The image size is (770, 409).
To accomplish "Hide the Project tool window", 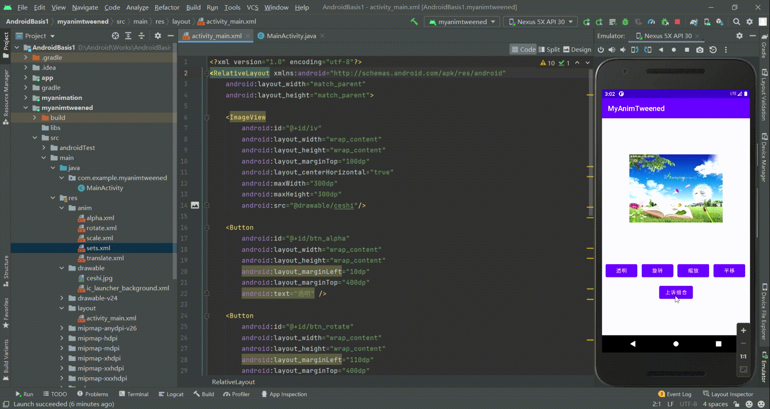I will pos(171,36).
